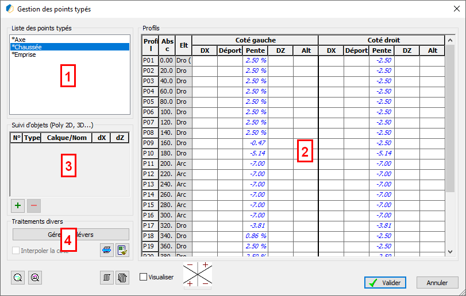Click the Annuler button
The height and width of the screenshot is (296, 466).
pos(437,282)
